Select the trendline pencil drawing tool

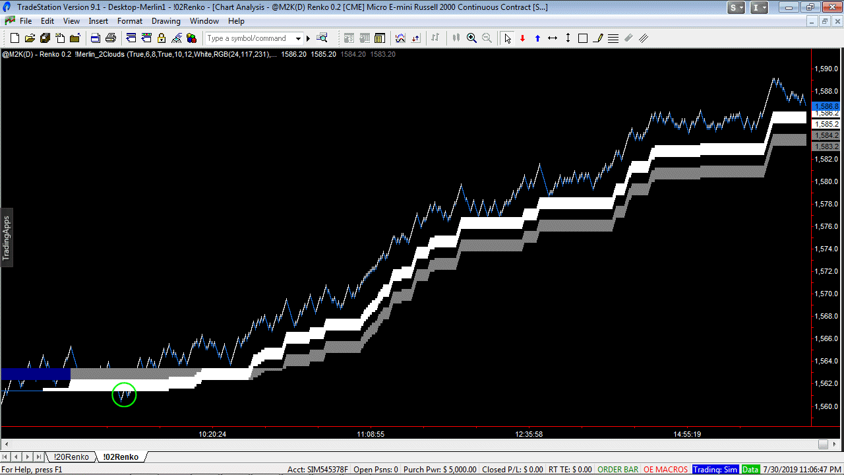[598, 38]
